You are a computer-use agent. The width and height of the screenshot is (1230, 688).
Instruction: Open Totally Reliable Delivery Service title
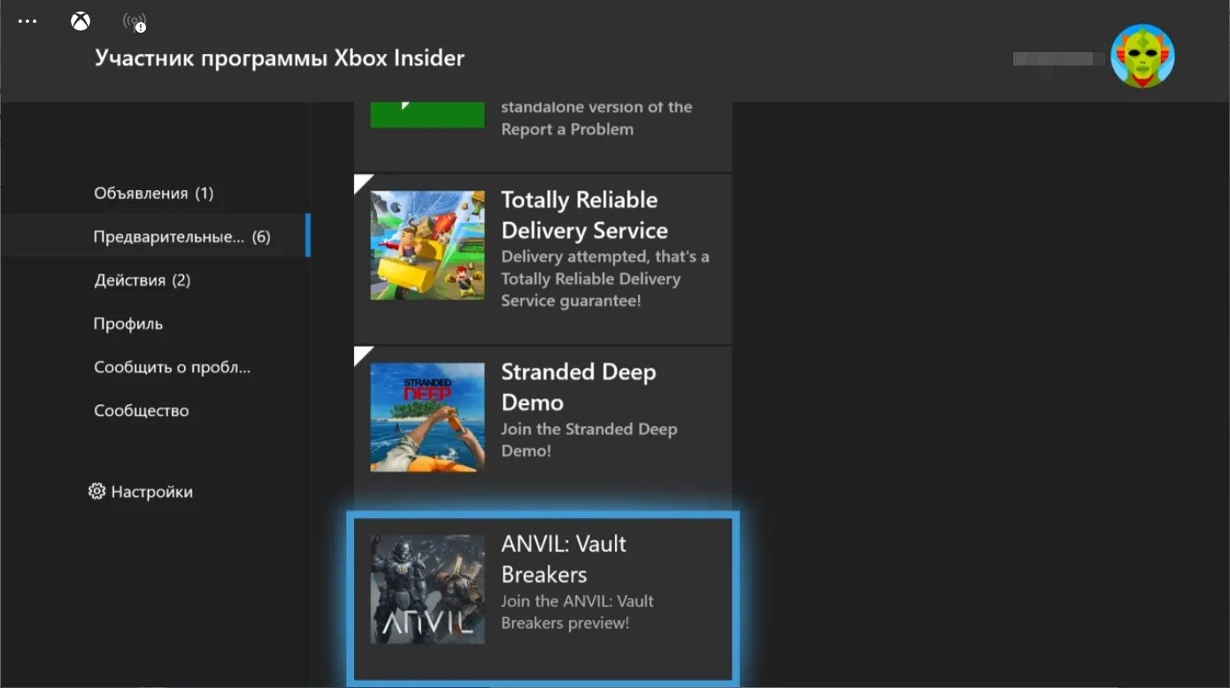tap(585, 215)
